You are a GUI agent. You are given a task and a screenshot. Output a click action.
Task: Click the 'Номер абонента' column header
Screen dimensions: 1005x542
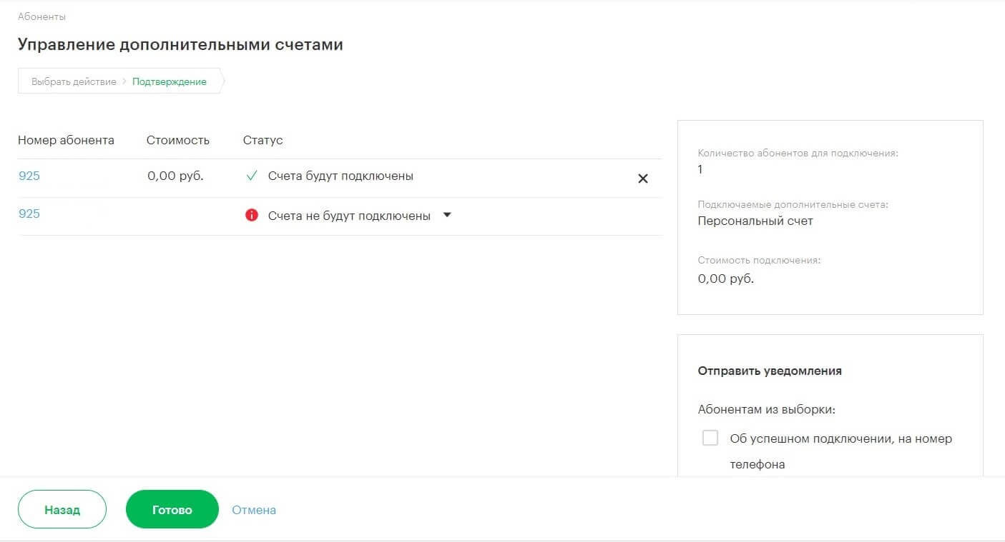(x=66, y=140)
